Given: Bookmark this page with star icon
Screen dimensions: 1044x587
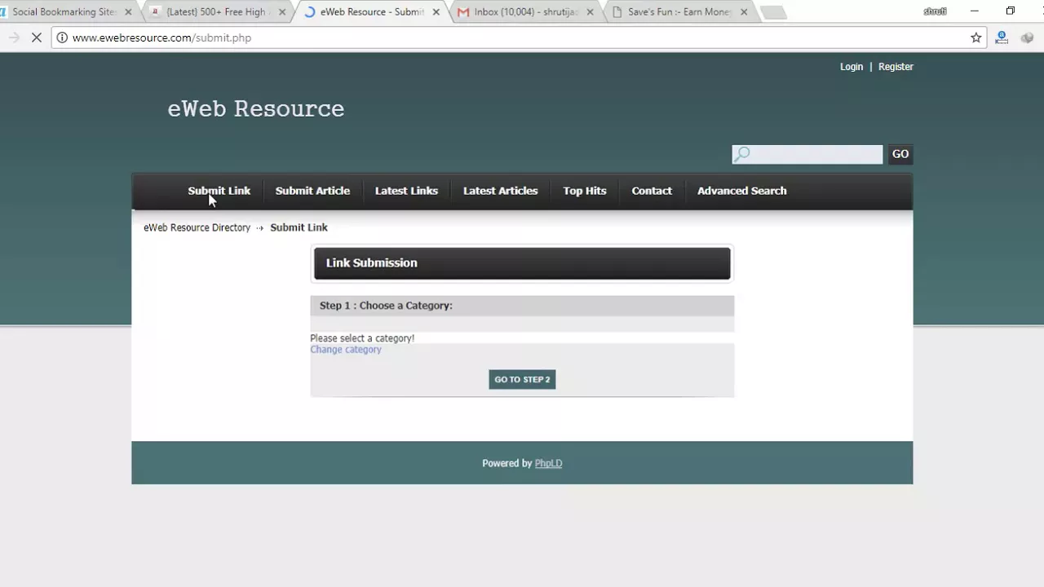Looking at the screenshot, I should (x=975, y=38).
